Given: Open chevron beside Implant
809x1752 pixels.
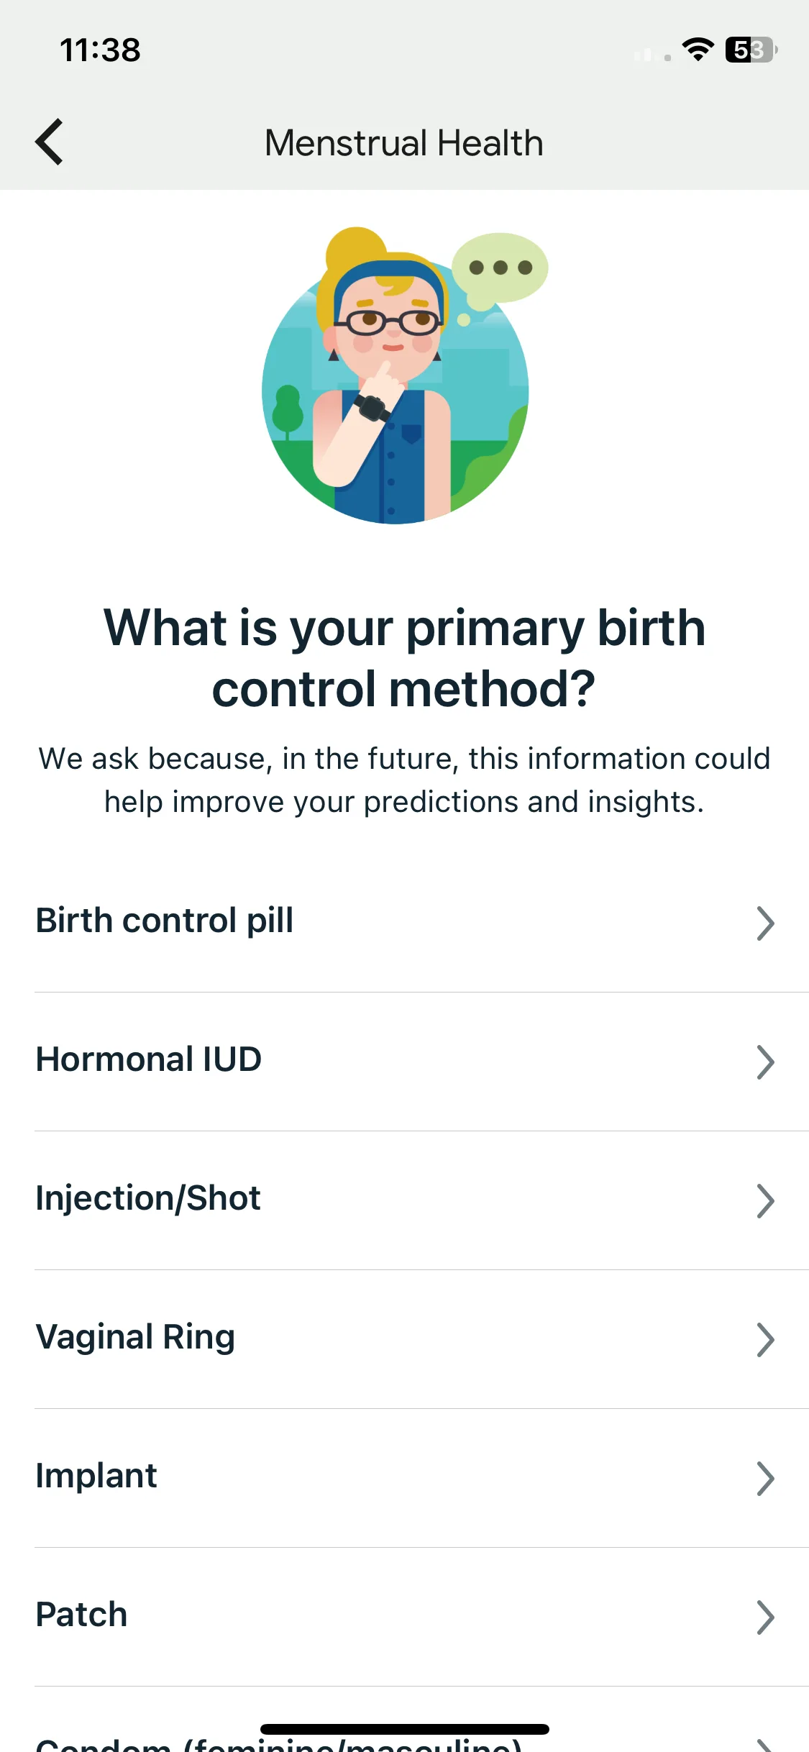Looking at the screenshot, I should (x=765, y=1479).
